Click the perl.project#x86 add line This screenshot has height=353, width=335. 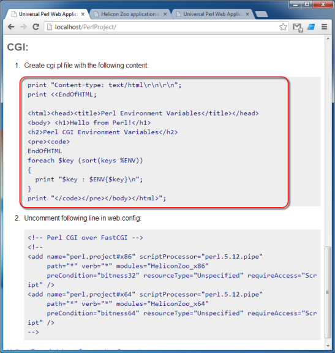145,257
